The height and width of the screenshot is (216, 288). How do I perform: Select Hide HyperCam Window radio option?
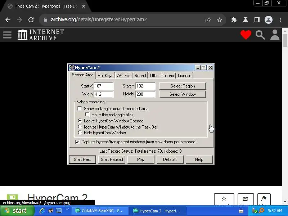(x=80, y=132)
